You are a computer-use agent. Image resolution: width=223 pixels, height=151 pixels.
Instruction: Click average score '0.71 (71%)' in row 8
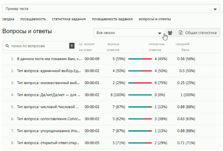186,143
